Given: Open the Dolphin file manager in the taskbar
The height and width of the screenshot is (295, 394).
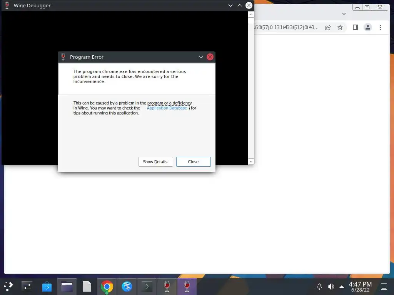Looking at the screenshot, I should point(67,287).
